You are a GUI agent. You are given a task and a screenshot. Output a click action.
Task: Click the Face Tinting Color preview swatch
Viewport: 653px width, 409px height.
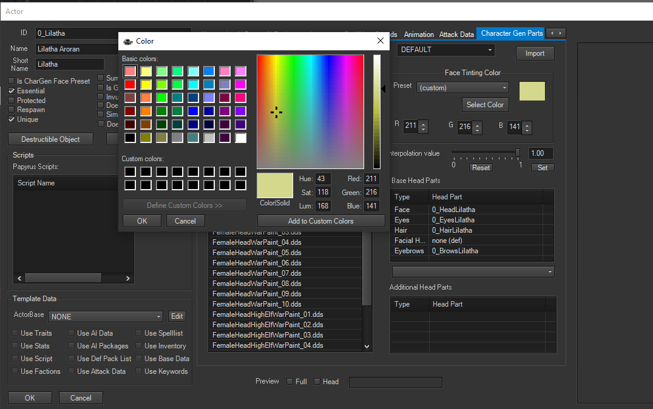pos(532,91)
